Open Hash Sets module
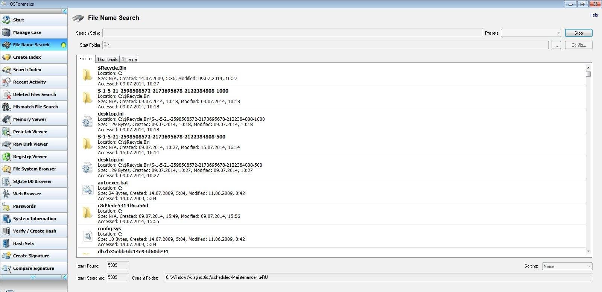The height and width of the screenshot is (292, 602). (34, 243)
